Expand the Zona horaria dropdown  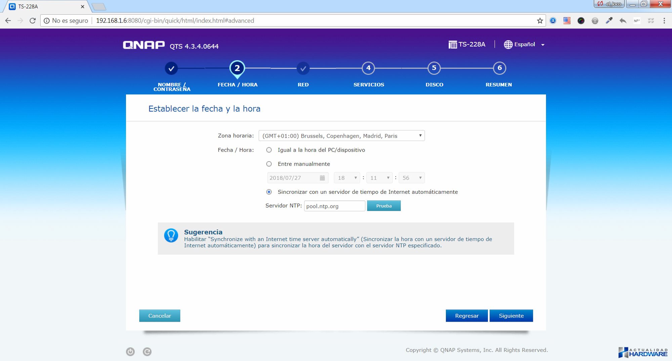pyautogui.click(x=341, y=136)
